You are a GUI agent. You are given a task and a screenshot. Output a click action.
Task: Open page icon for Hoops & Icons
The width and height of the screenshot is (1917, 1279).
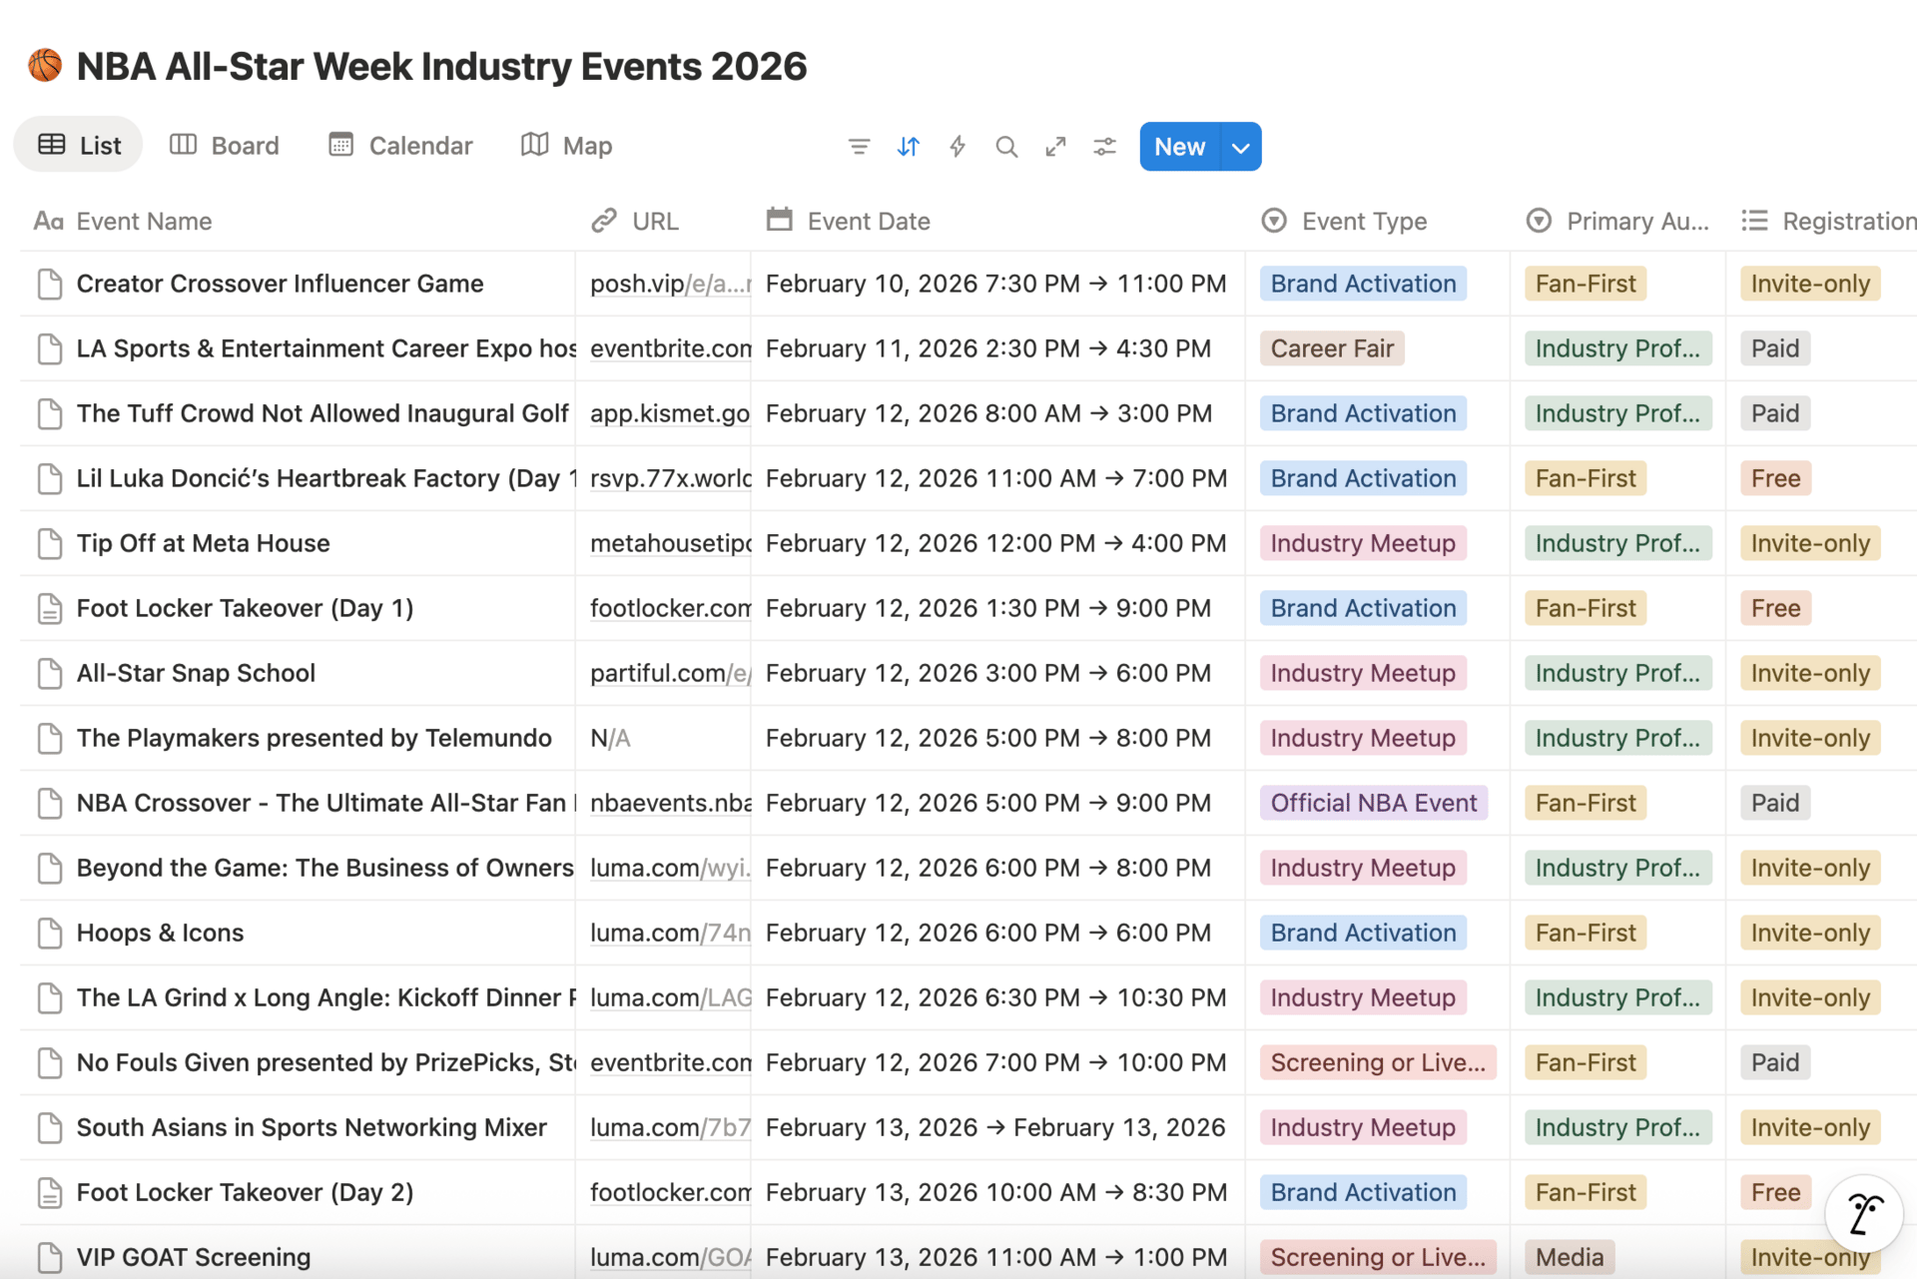pos(49,933)
